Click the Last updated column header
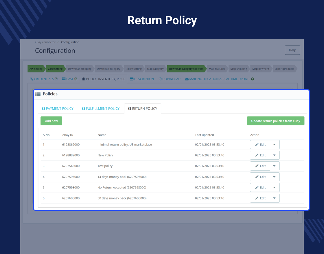This screenshot has width=324, height=254. tap(205, 135)
